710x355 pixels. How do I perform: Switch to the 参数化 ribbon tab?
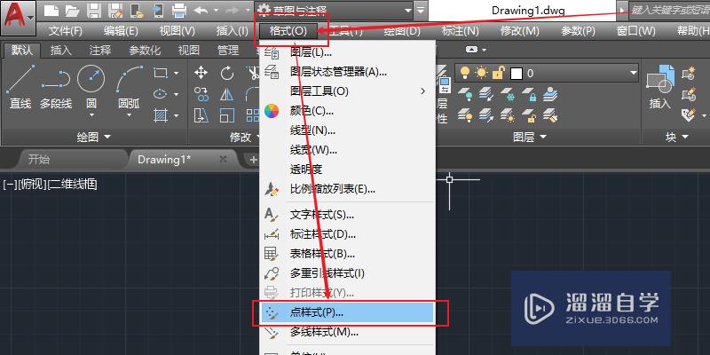[145, 51]
